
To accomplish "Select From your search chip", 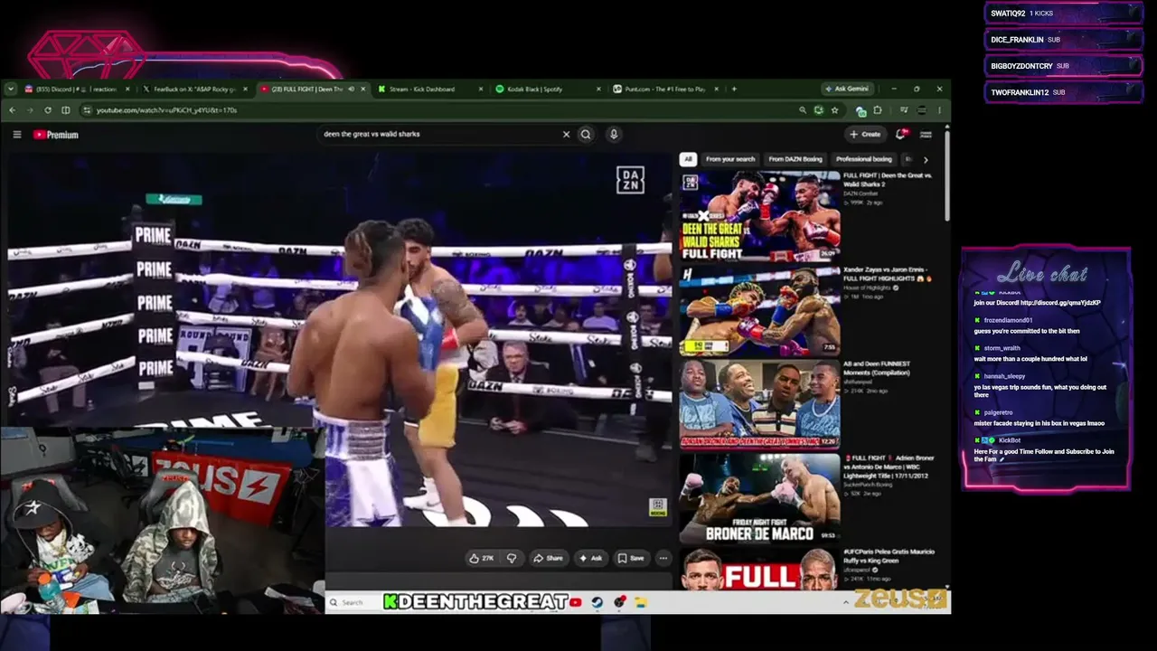I will pos(730,159).
